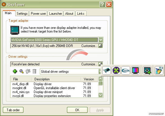Click the Tab order button
This screenshot has height=116, width=165.
pyautogui.click(x=13, y=110)
